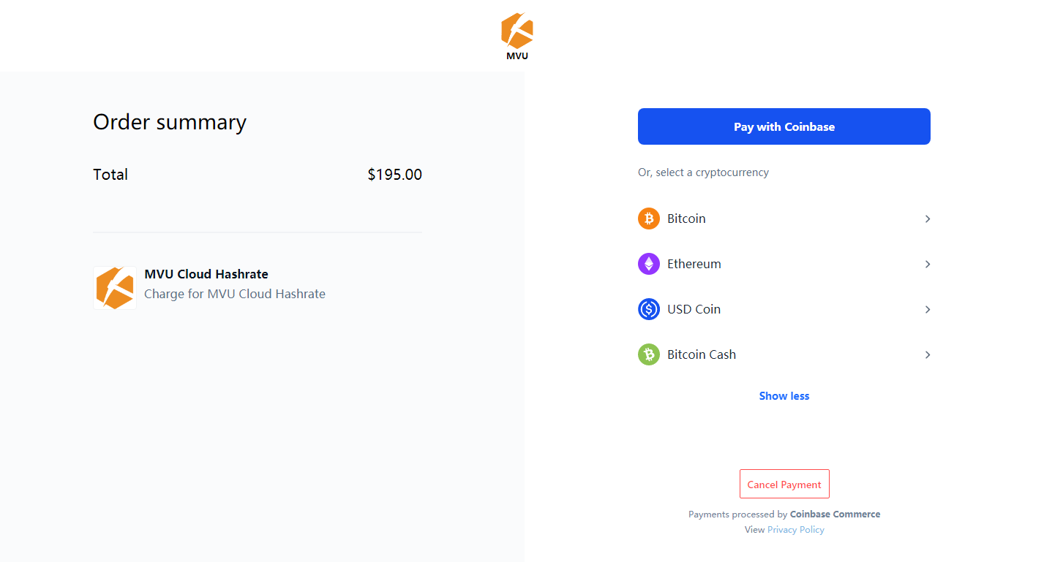The image size is (1044, 562).
Task: Pick Bitcoin Cash payment option
Action: click(x=784, y=354)
